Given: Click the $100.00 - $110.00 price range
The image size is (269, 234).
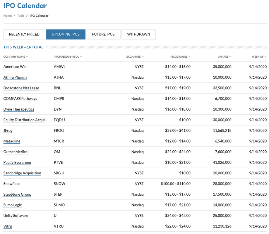Looking at the screenshot, I should coord(176,184).
